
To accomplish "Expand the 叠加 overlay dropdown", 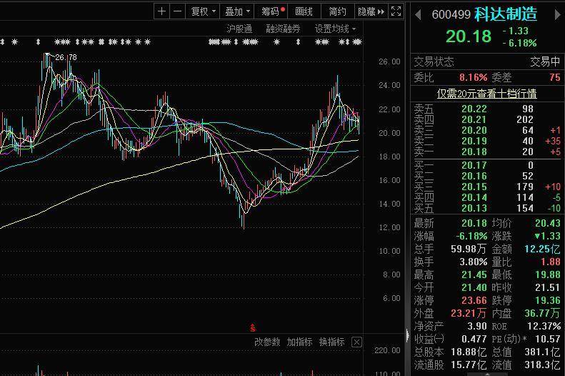I will pos(236,11).
